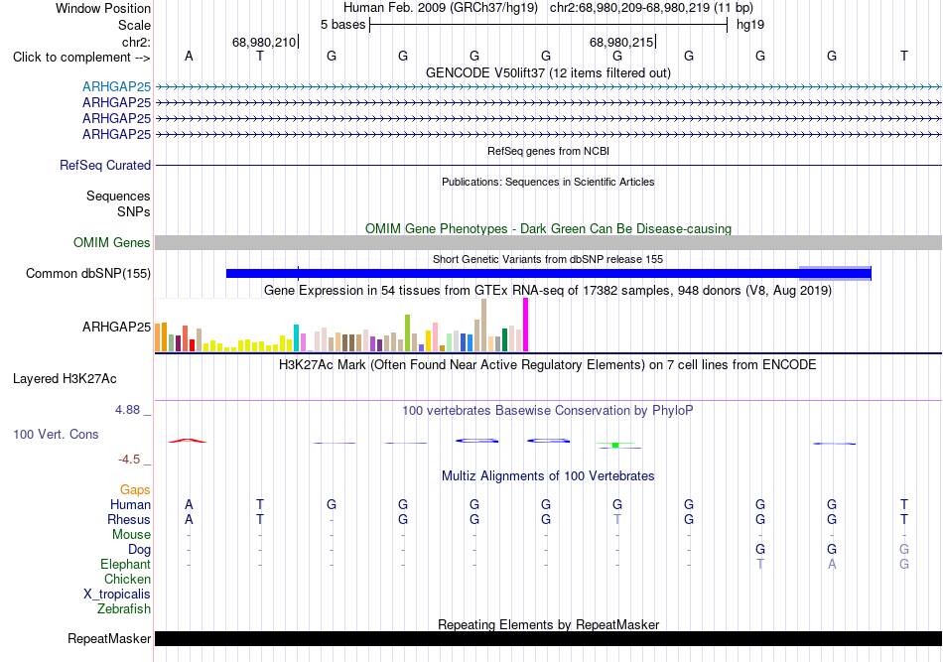This screenshot has height=662, width=943.
Task: Click the RepeatMasker track label
Action: coord(109,638)
